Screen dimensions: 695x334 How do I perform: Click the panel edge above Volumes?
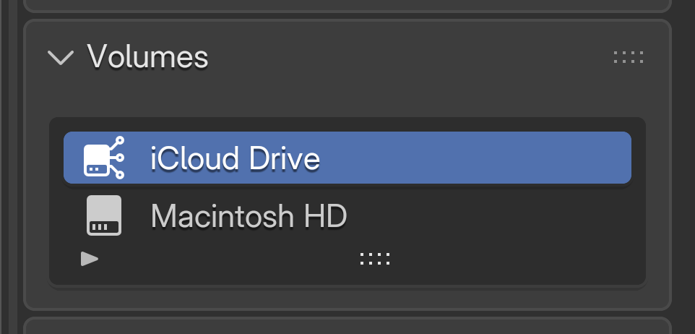click(347, 6)
